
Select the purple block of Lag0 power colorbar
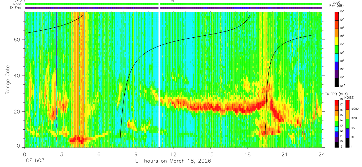[337, 74]
